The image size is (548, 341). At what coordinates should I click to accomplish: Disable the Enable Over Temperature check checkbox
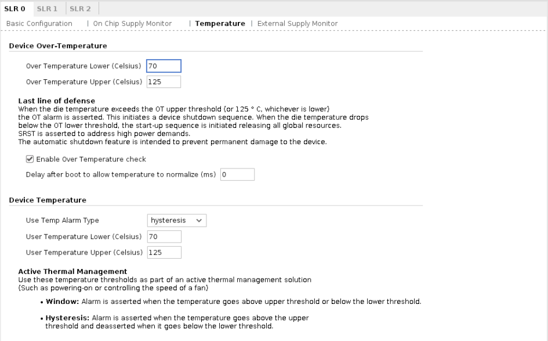point(30,159)
